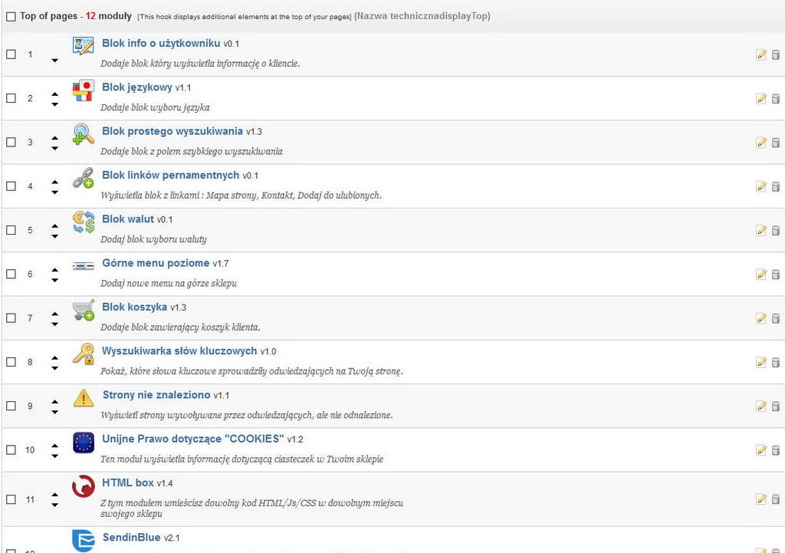This screenshot has height=553, width=785.
Task: Click the Blok prostego wyszukiwania magnifier icon
Action: click(x=83, y=134)
